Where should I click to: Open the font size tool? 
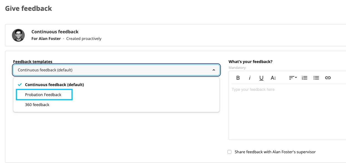(x=273, y=78)
